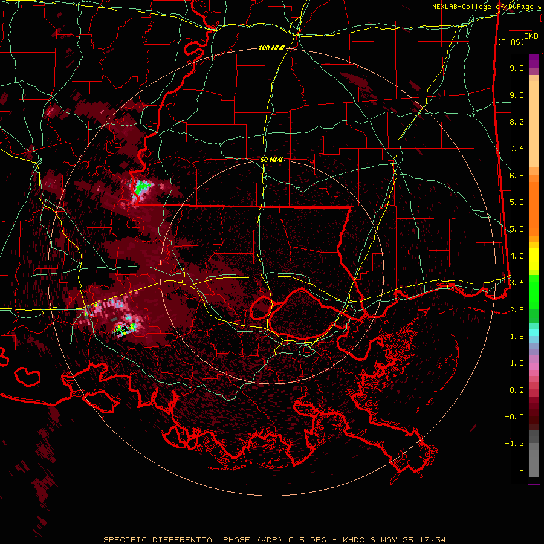544x544 pixels.
Task: Click the -1.3 value on color scale
Action: tap(514, 444)
